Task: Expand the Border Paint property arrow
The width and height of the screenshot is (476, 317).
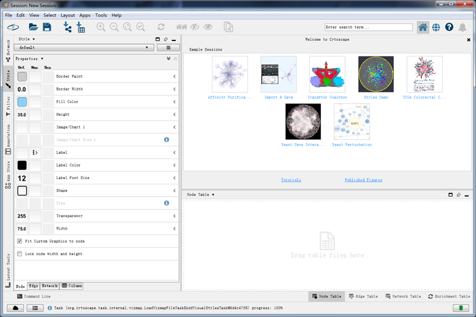Action: [174, 77]
